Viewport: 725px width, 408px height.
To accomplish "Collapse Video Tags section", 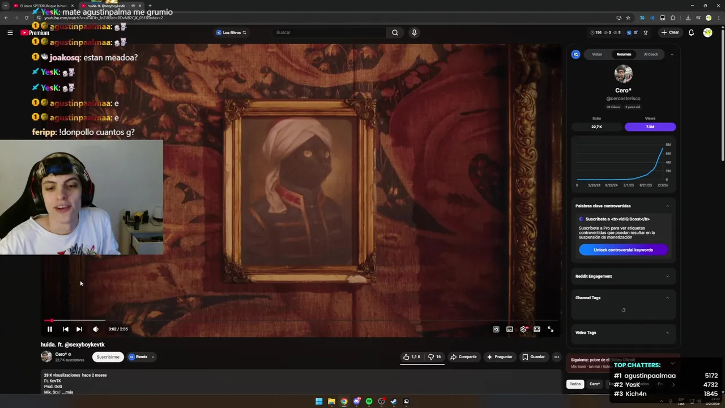I will click(x=667, y=333).
